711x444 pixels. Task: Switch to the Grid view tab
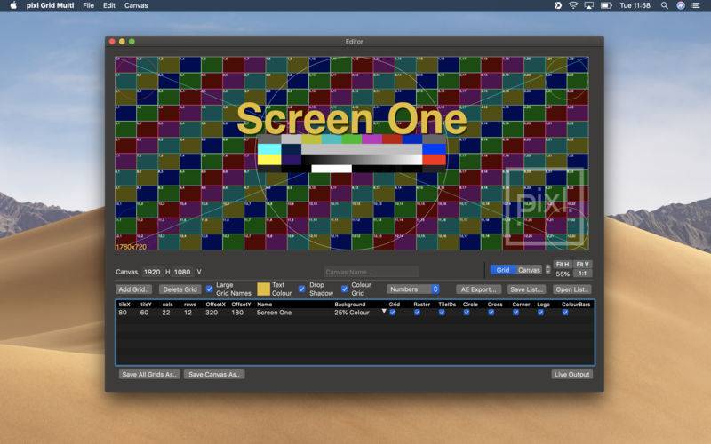(503, 270)
